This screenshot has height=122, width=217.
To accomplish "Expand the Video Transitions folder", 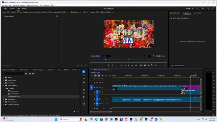I will click(4, 102).
